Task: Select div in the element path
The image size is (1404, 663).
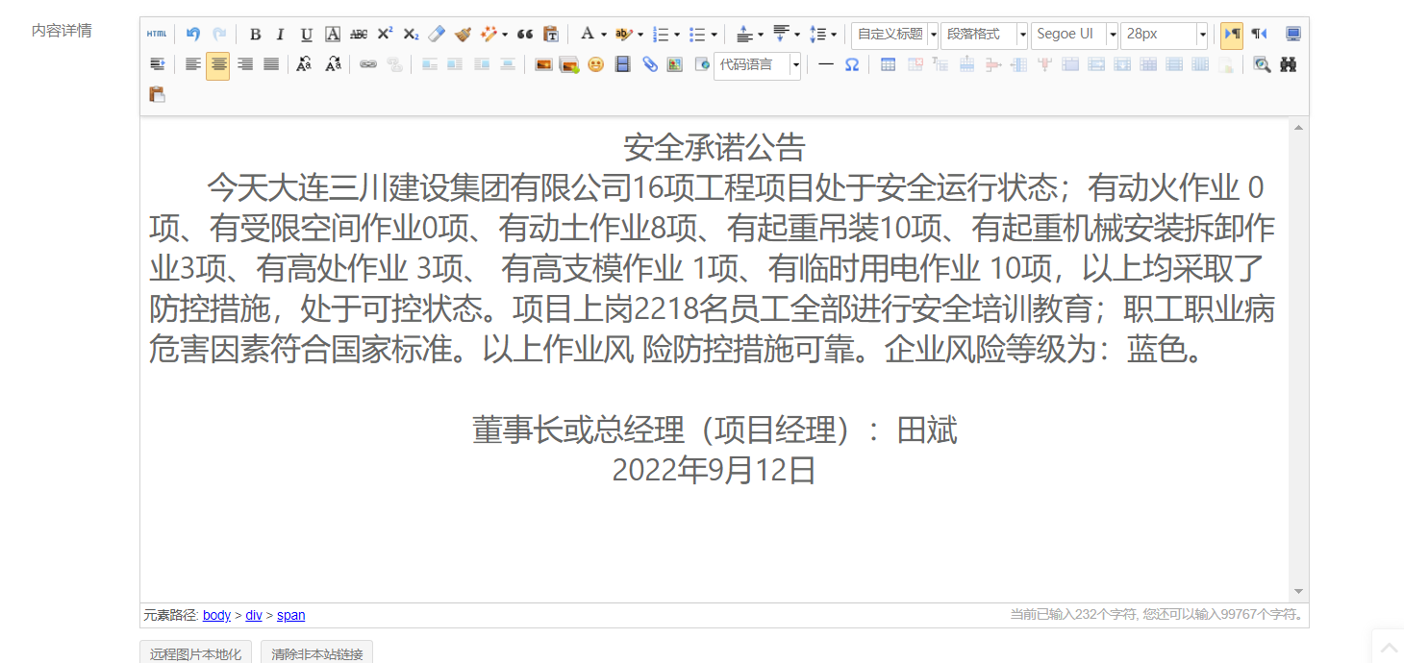Action: coord(254,615)
